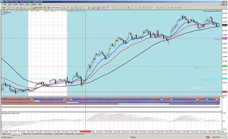228x139 pixels.
Task: Open the Help menu
Action: click(x=40, y=4)
